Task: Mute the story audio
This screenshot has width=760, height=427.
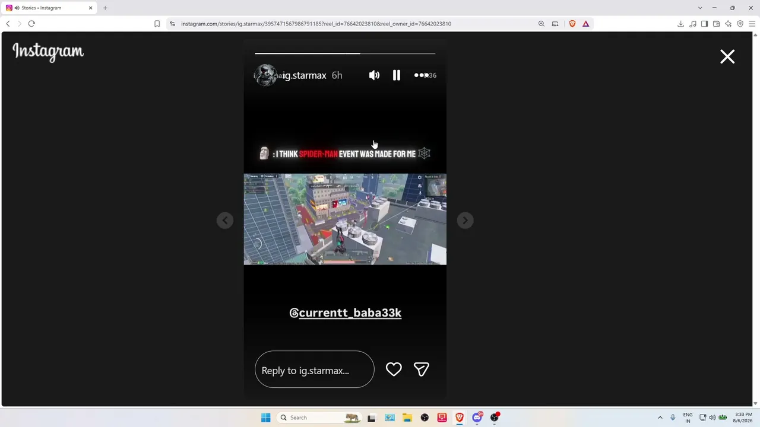Action: tap(374, 75)
